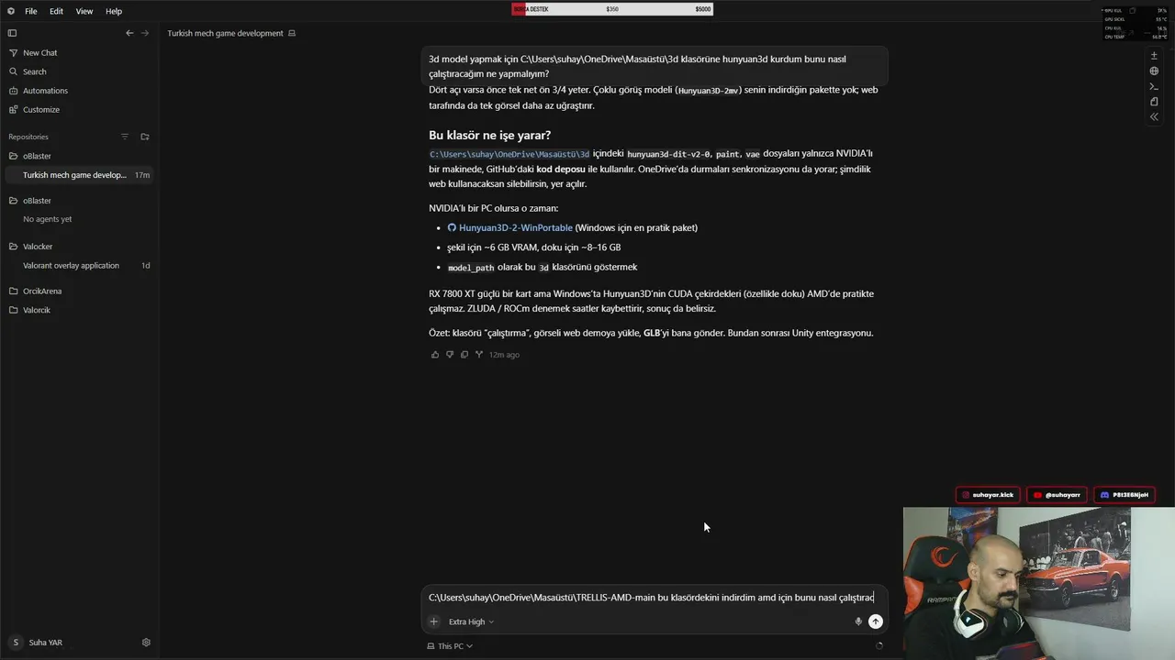Open Search in the sidebar
1175x660 pixels.
point(79,71)
